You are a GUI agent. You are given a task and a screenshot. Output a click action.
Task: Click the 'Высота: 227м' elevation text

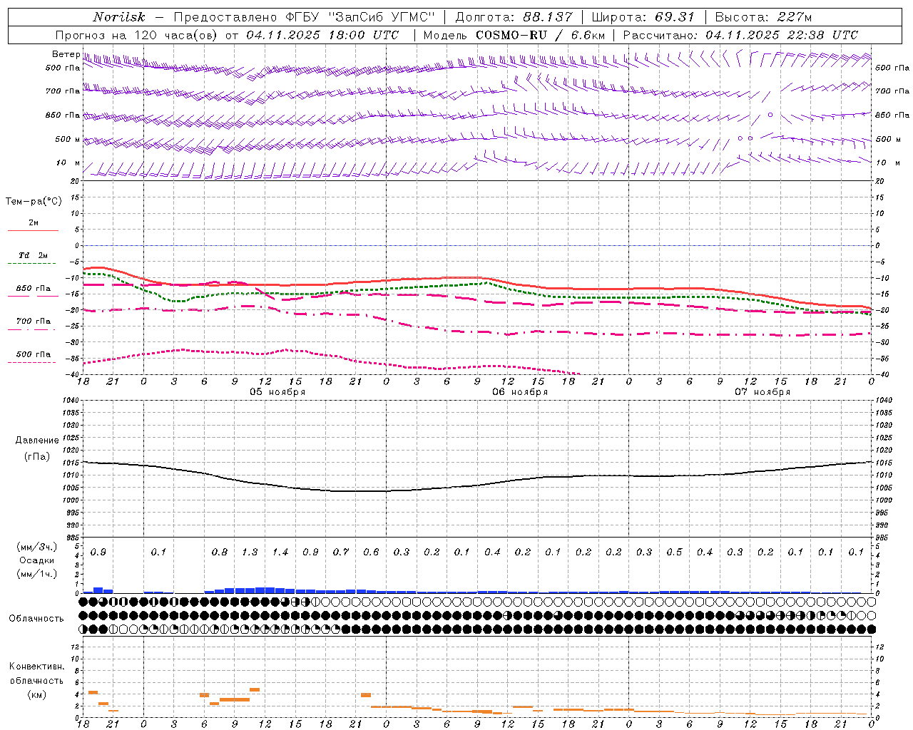pos(763,17)
